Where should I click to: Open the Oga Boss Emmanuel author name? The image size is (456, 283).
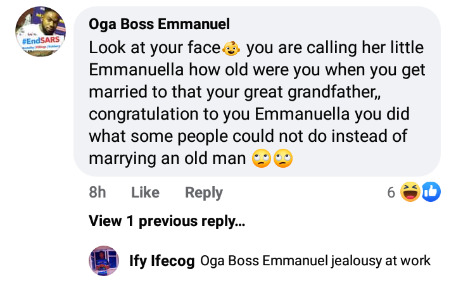[159, 25]
